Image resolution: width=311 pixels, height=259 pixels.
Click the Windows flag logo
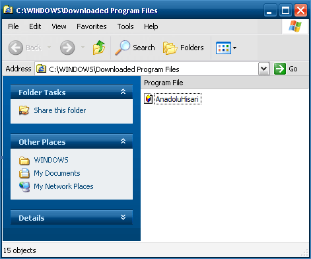(295, 26)
